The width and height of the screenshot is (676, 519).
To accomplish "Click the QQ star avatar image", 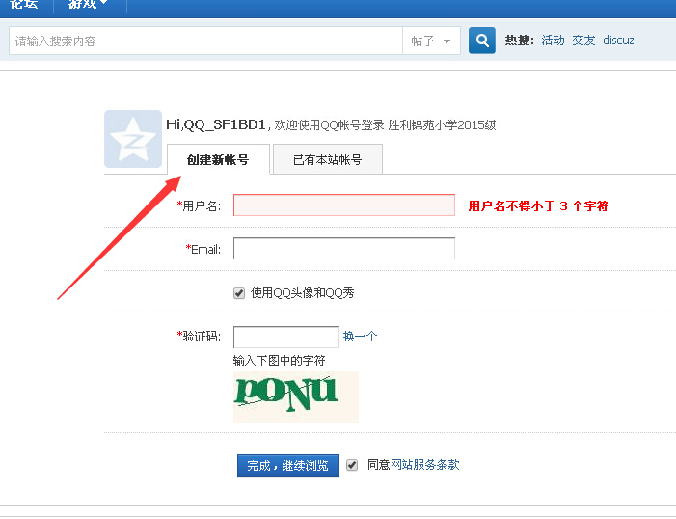I will tap(133, 139).
